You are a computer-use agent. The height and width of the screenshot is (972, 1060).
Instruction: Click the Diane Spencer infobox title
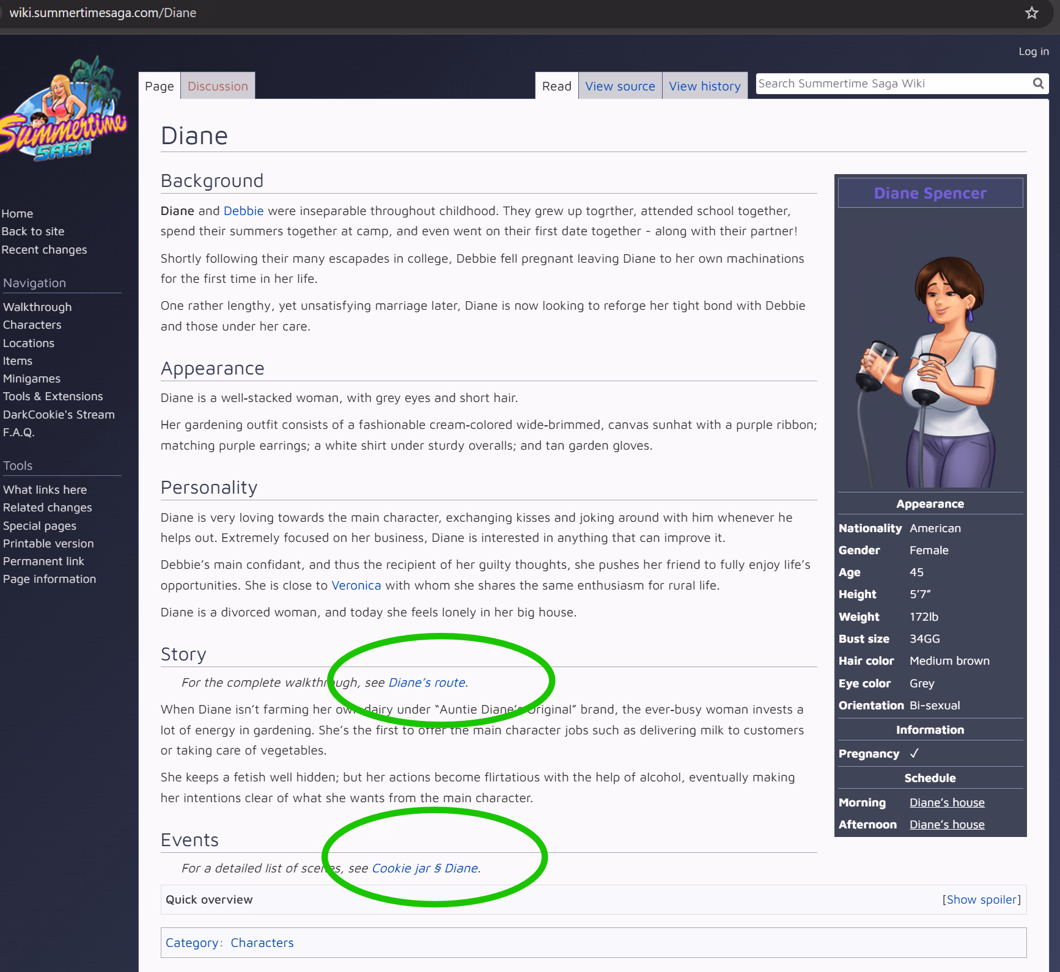click(x=930, y=193)
